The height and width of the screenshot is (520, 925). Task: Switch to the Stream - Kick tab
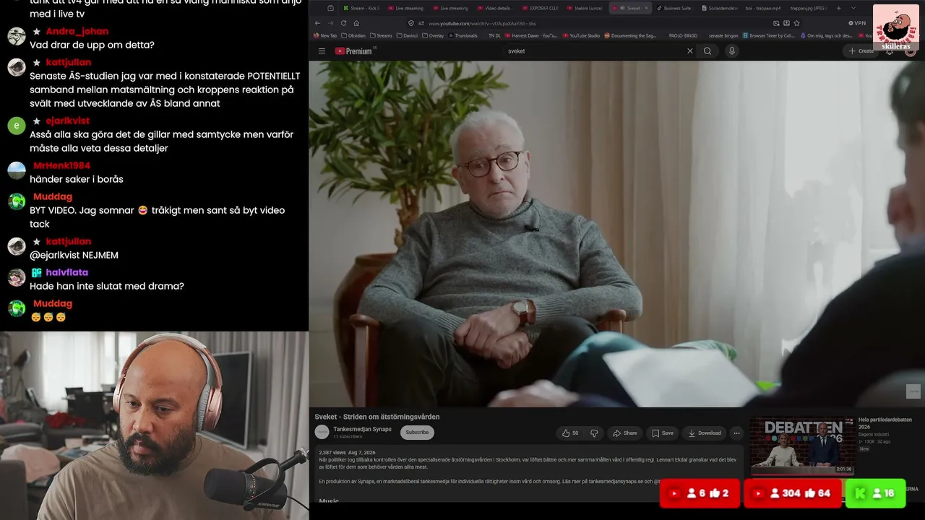361,8
